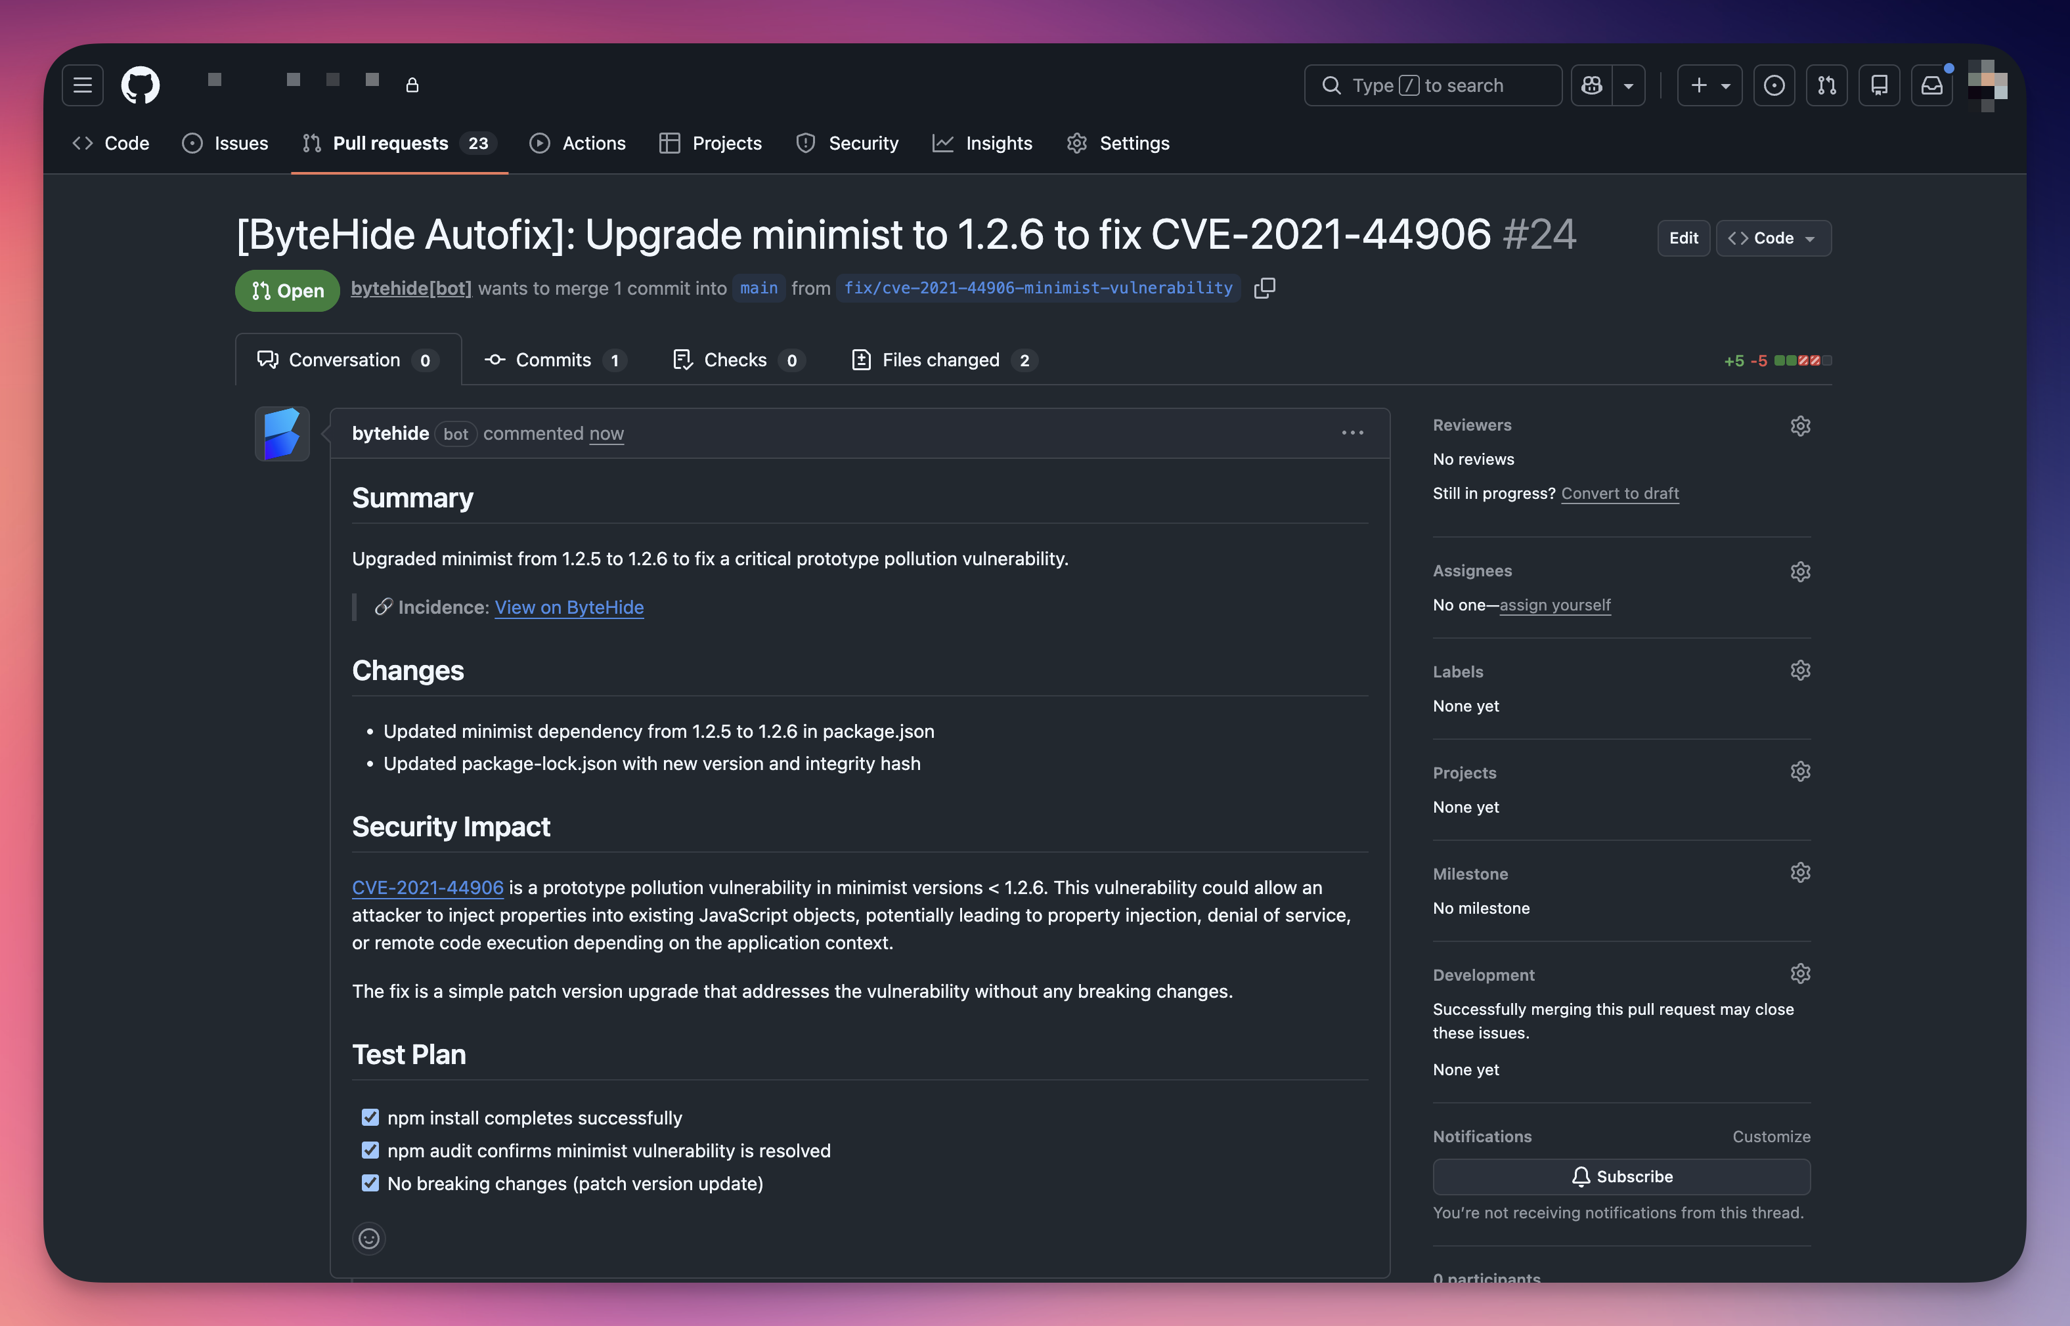Open the emoji reaction picker on the comment
This screenshot has height=1326, width=2070.
pyautogui.click(x=368, y=1238)
